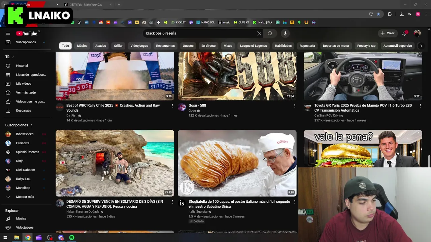
Task: Open Chrome downloads from the toolbar
Action: 402,14
